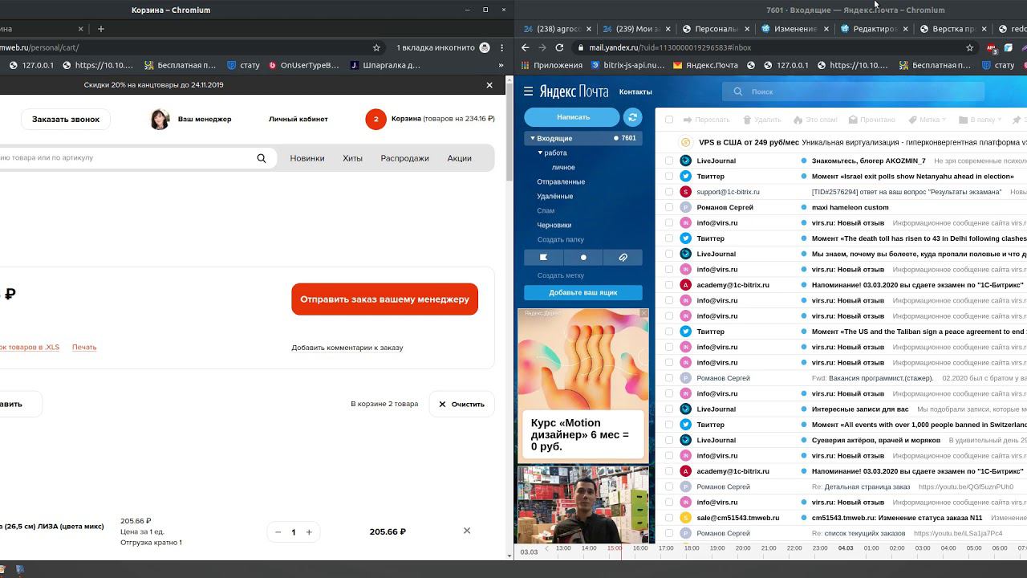1027x578 pixels.
Task: Open Приложения apps bookmark shortcut
Action: click(x=551, y=65)
